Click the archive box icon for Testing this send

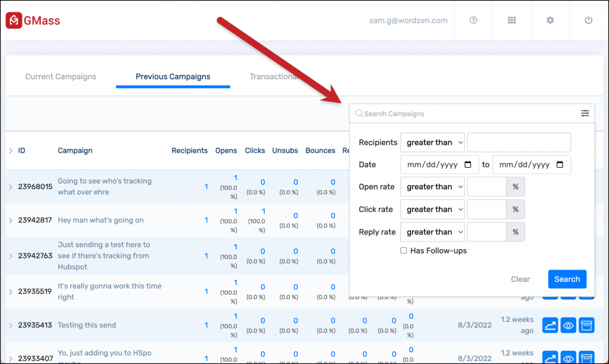[586, 325]
